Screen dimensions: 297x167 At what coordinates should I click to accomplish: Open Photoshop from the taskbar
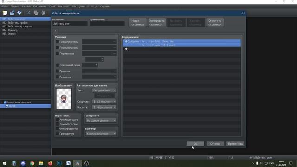(x=59, y=163)
